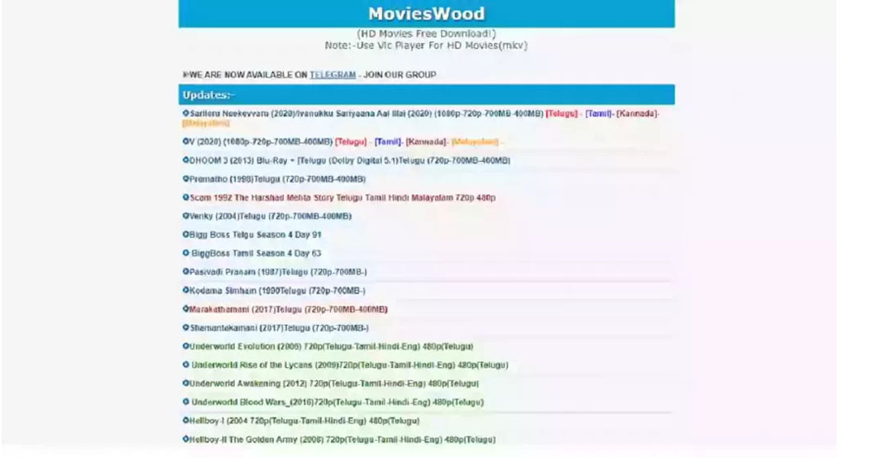Click bullet icon beside Shamantakamani

pyautogui.click(x=185, y=327)
